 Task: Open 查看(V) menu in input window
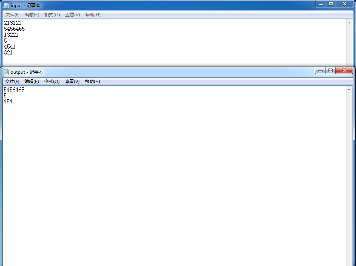(73, 15)
